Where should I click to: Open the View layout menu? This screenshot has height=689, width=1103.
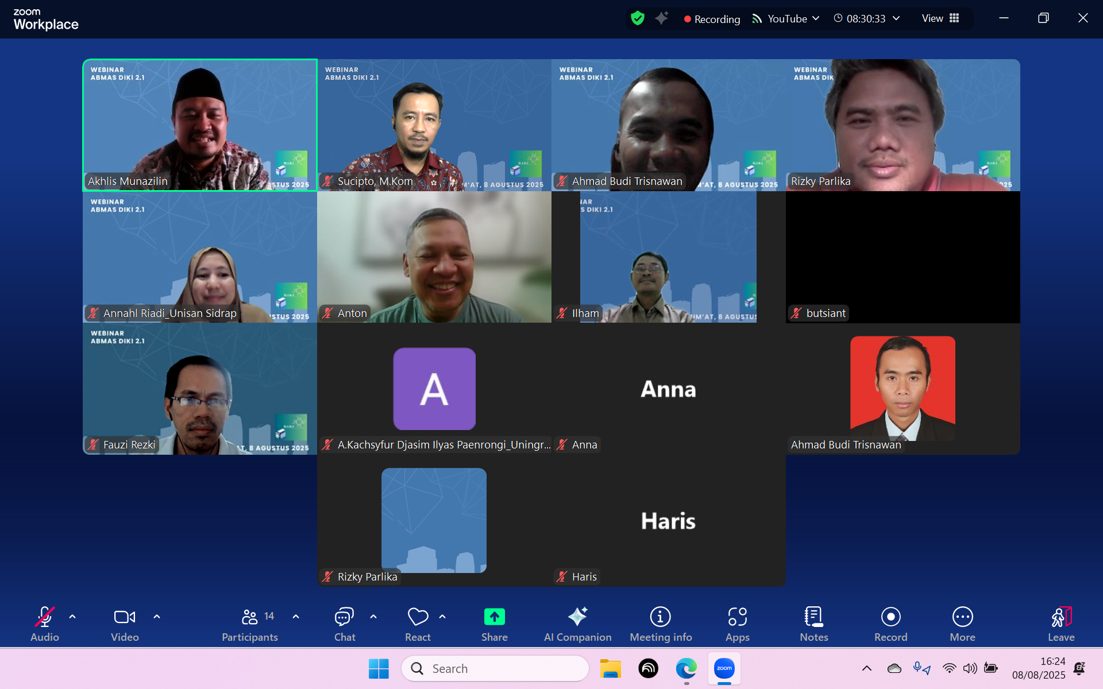click(939, 18)
